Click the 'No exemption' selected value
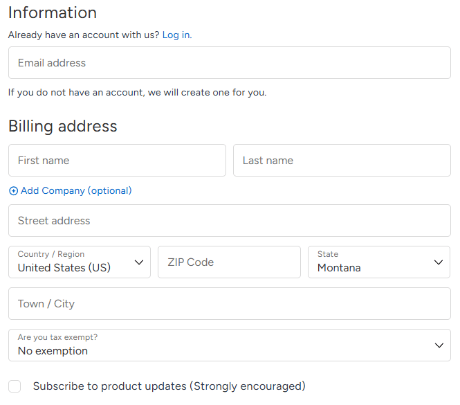460x405 pixels. [53, 351]
